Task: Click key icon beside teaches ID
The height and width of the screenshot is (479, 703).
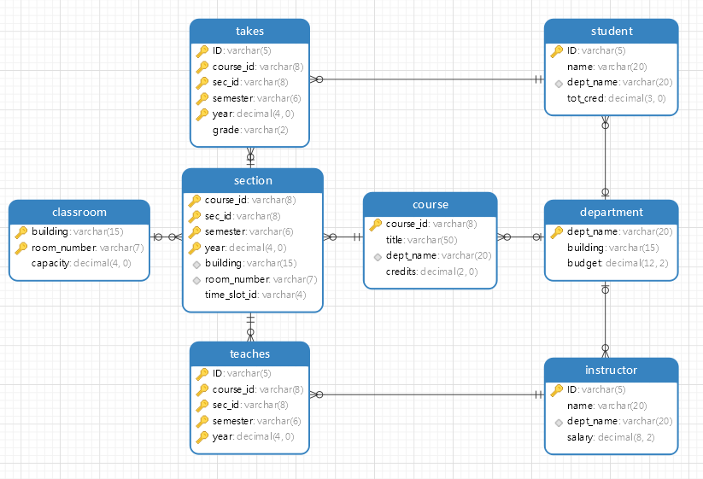Action: tap(202, 374)
